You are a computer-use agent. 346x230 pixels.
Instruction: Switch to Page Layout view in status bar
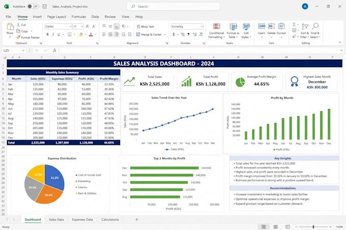pos(276,226)
